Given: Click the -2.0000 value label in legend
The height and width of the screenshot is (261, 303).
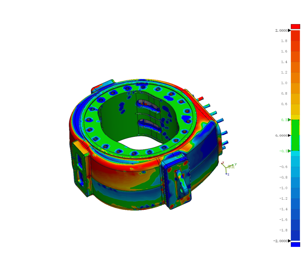Looking at the screenshot, I should [x=280, y=241].
